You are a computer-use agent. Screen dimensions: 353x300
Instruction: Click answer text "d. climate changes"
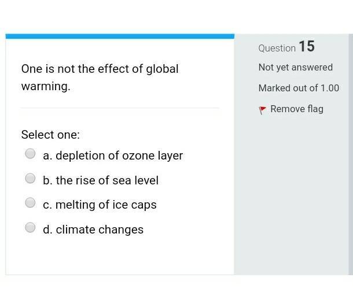pos(93,229)
